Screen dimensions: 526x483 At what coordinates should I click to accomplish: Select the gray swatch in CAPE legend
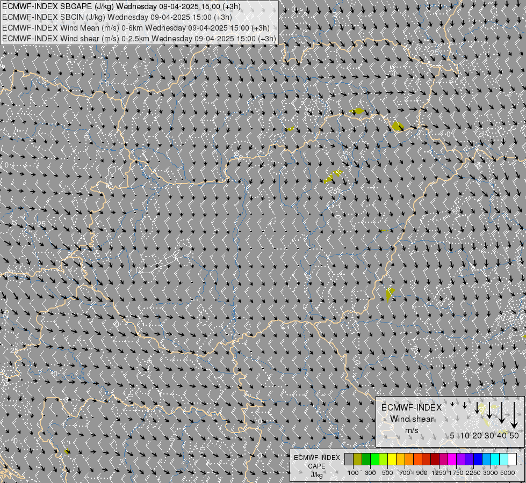coord(349,459)
